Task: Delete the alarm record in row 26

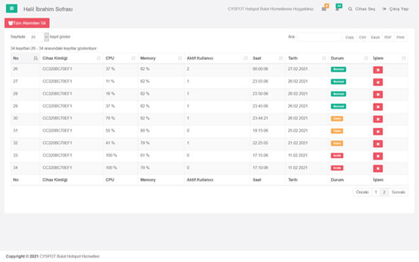Action: [x=378, y=69]
